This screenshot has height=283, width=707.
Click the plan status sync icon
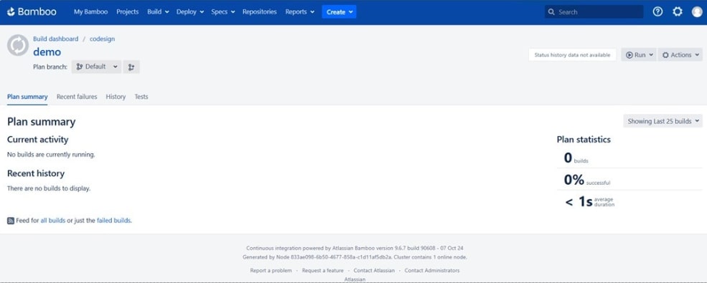click(17, 45)
